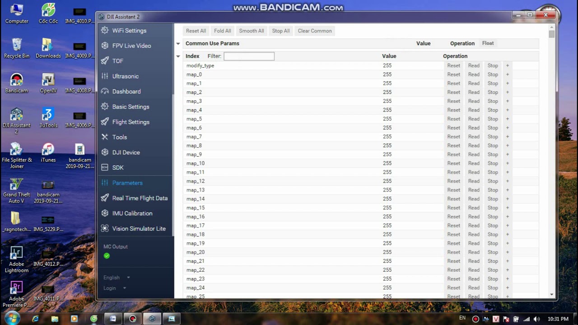The image size is (578, 325).
Task: Click the vertical scrollbar thumb in parameters list
Action: (x=551, y=34)
